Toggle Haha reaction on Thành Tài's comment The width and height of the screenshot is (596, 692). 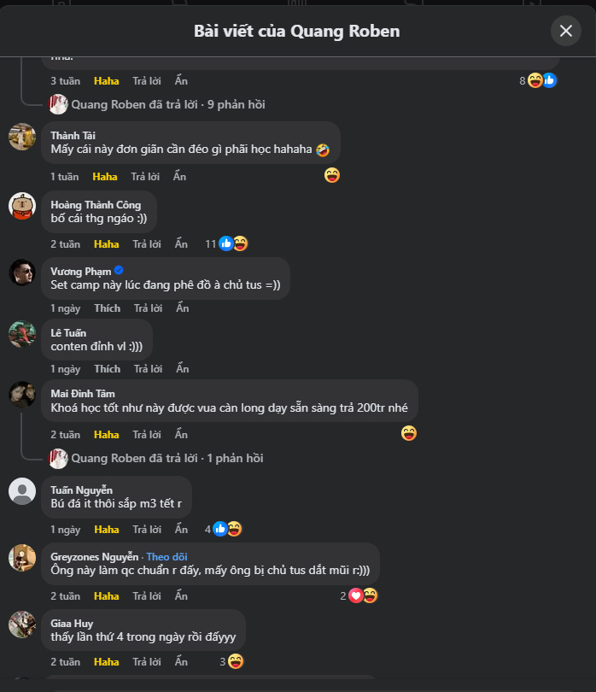pos(105,177)
